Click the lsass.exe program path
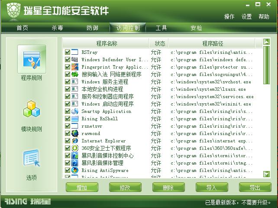Image resolution: width=278 pixels, height=208 pixels. pyautogui.click(x=208, y=89)
